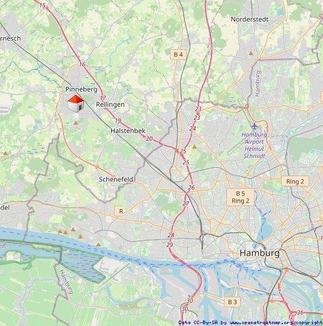Click the B 3 road shield
The width and height of the screenshot is (323, 326).
pyautogui.click(x=232, y=302)
